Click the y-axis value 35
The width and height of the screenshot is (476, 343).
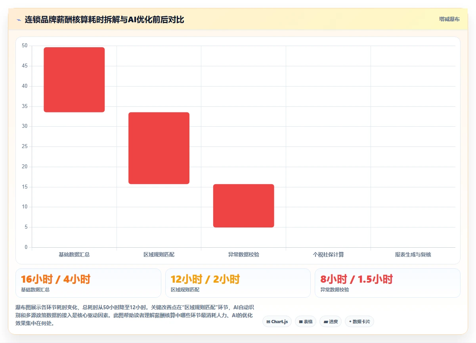[x=25, y=106]
